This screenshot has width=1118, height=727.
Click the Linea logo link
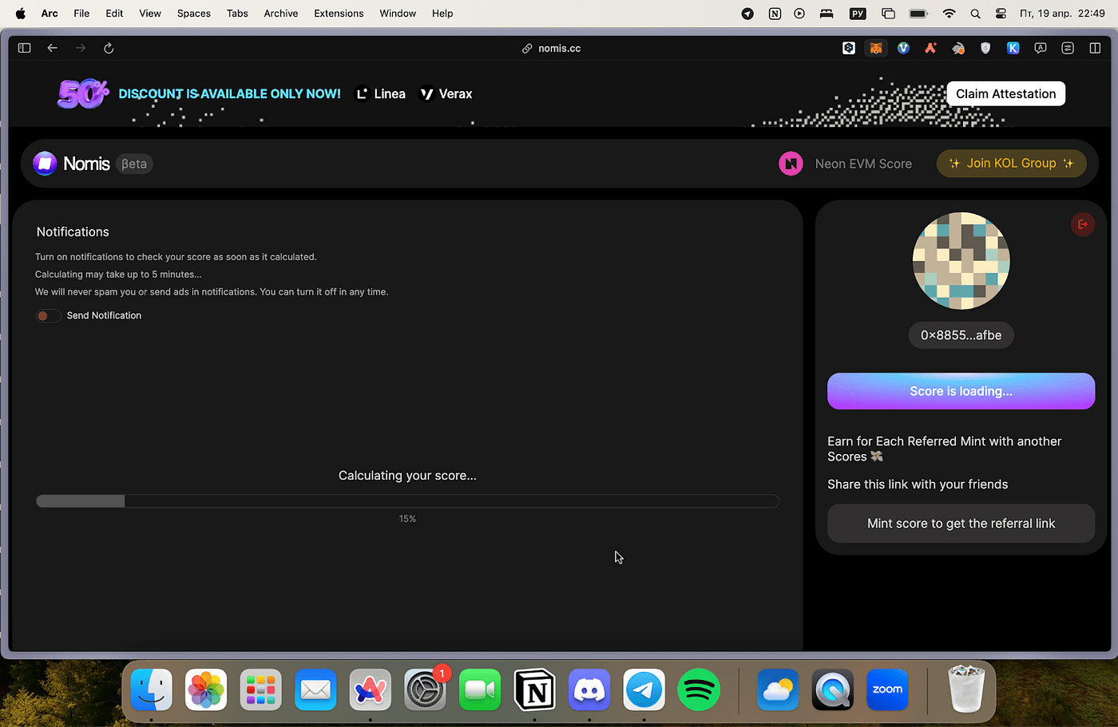pos(380,94)
